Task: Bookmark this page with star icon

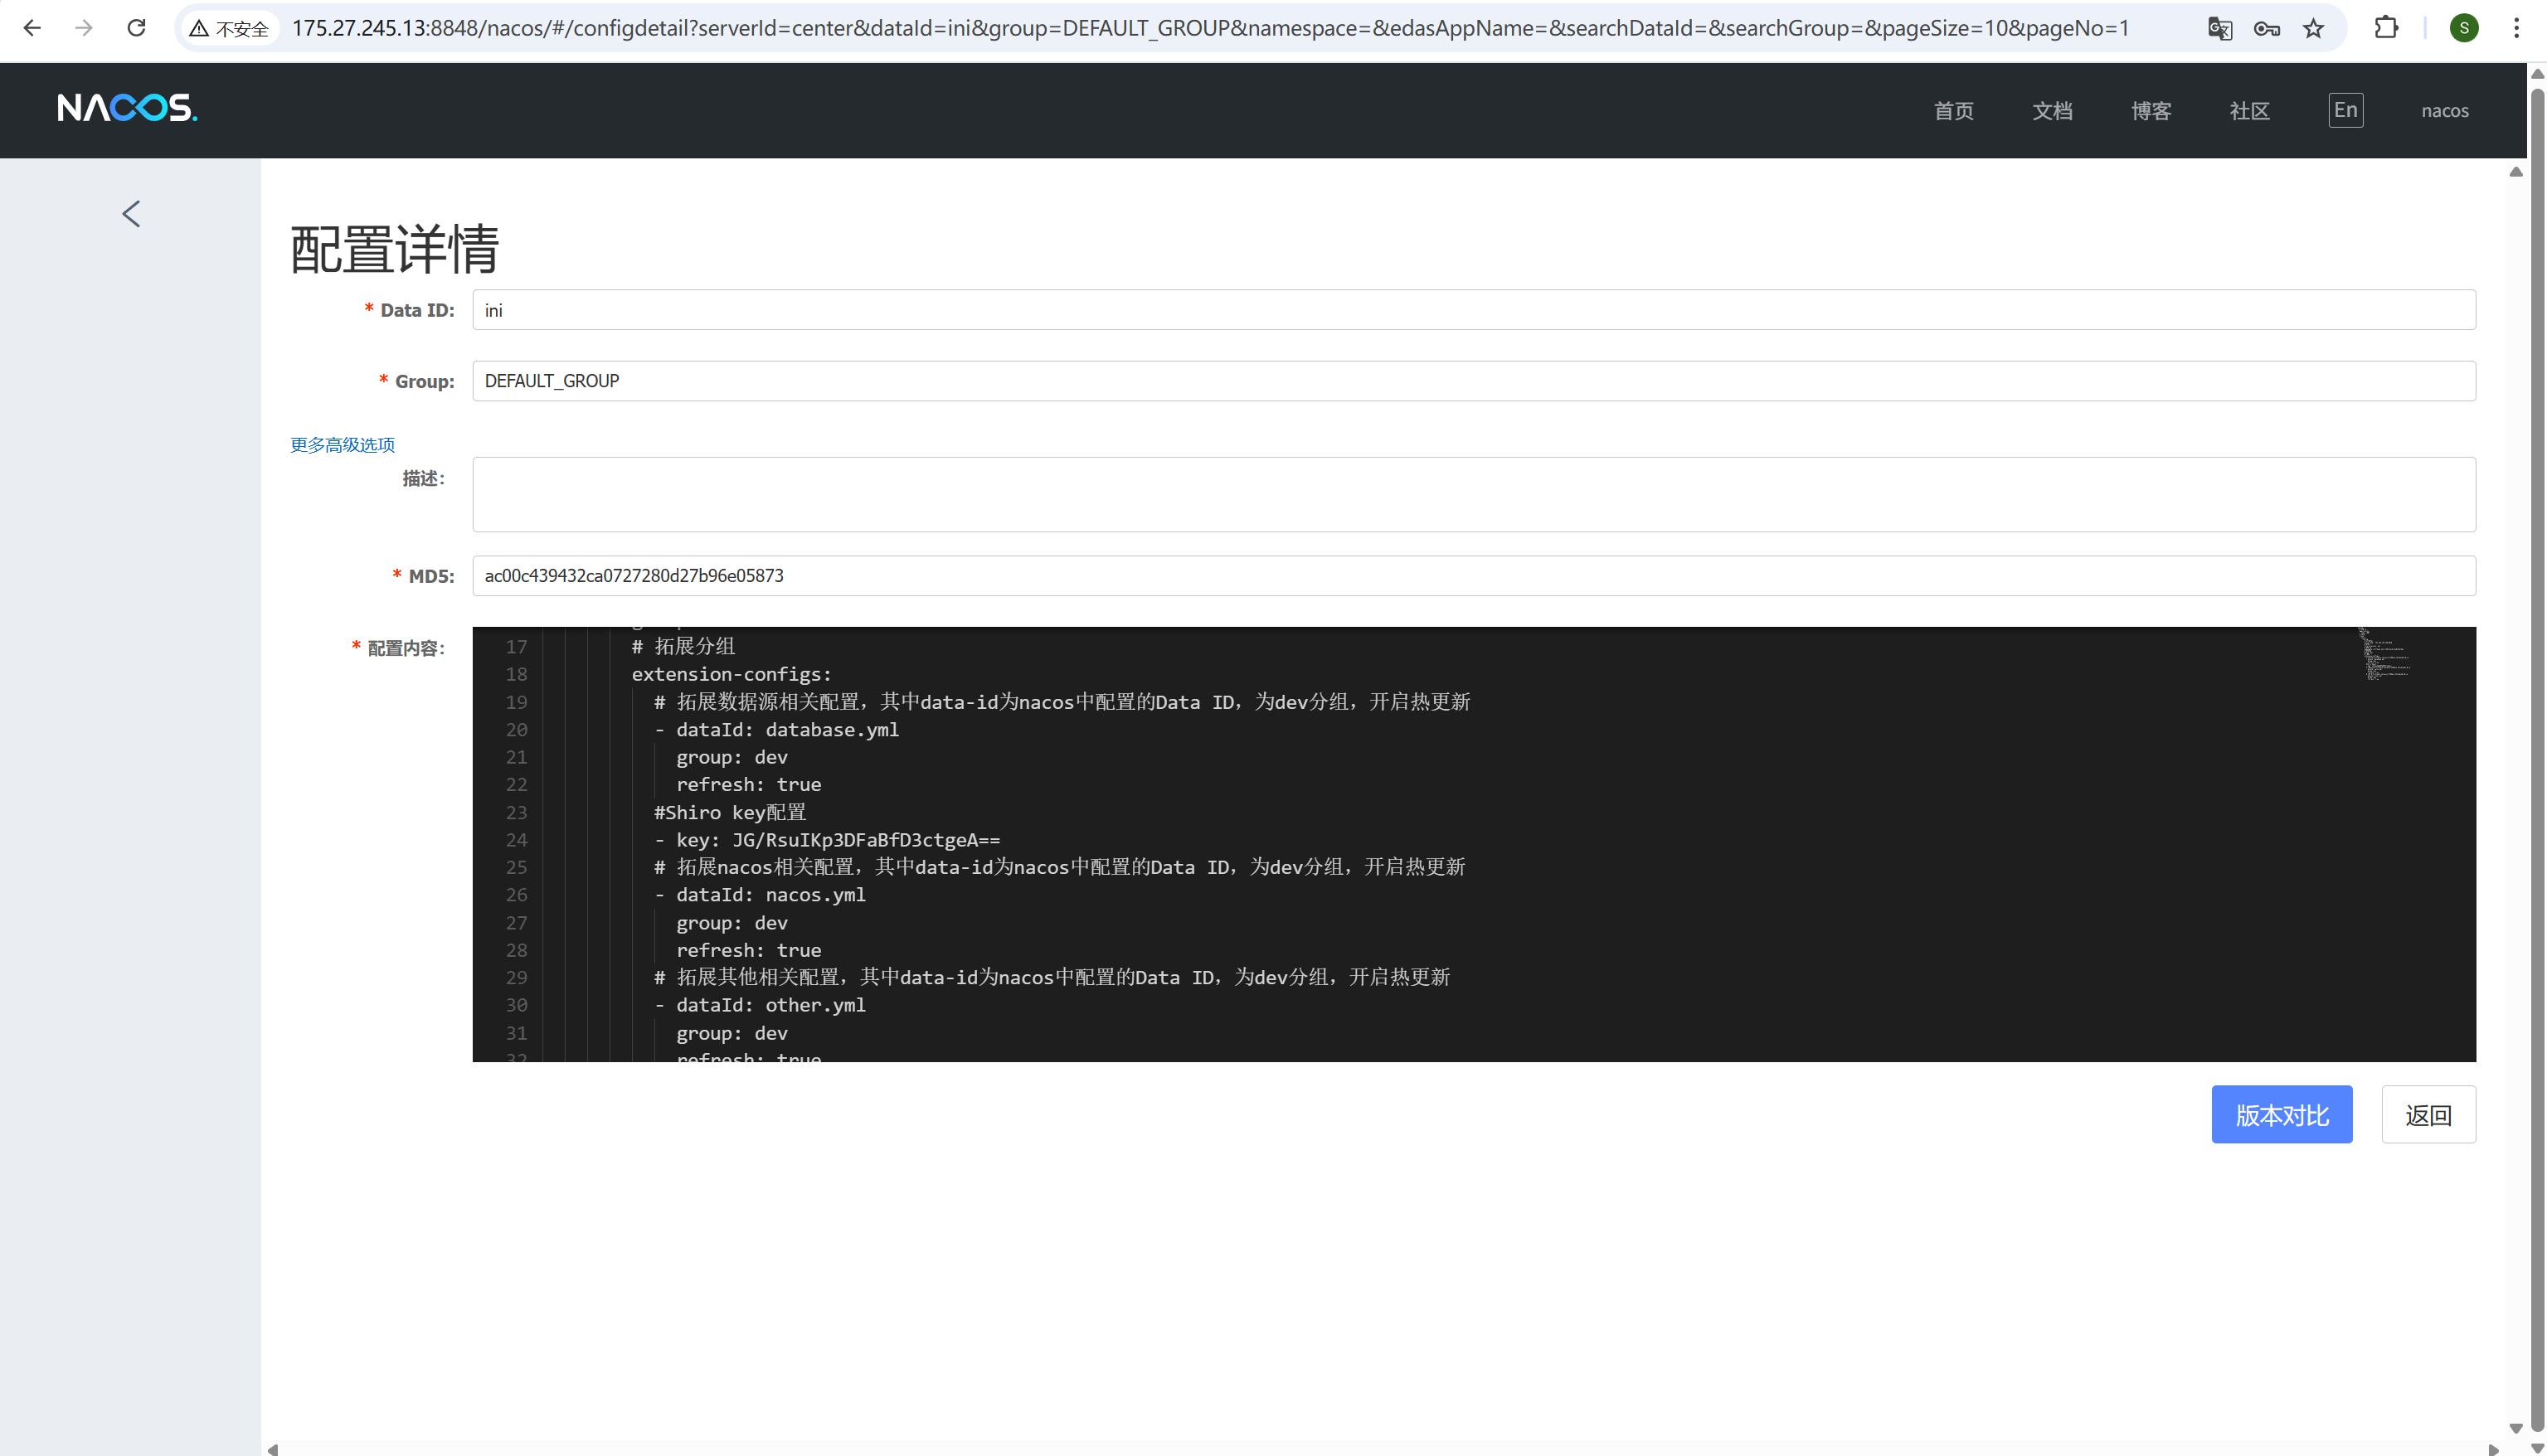Action: tap(2313, 28)
